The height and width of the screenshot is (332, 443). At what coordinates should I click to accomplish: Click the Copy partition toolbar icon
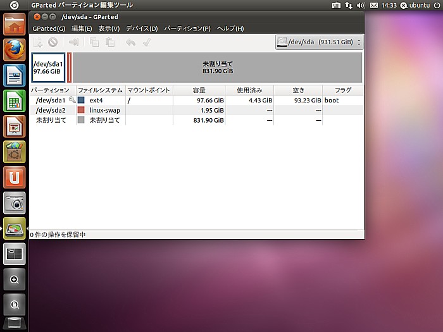coord(94,42)
